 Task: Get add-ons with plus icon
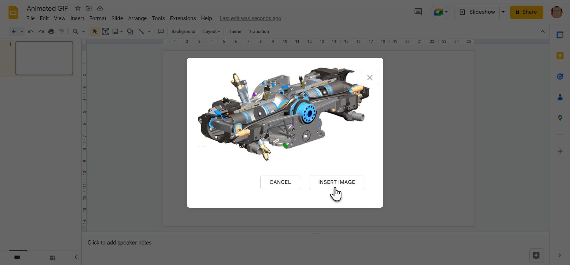(x=560, y=151)
